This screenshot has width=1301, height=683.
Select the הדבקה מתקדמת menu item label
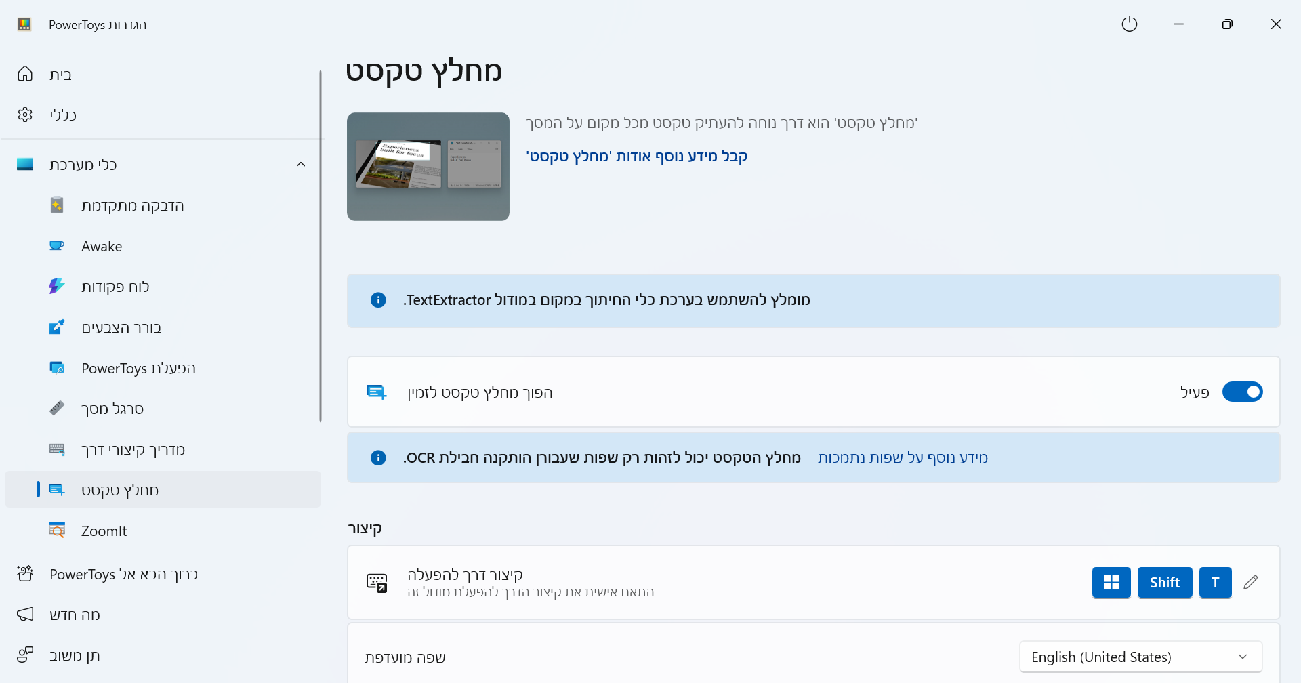pyautogui.click(x=133, y=205)
